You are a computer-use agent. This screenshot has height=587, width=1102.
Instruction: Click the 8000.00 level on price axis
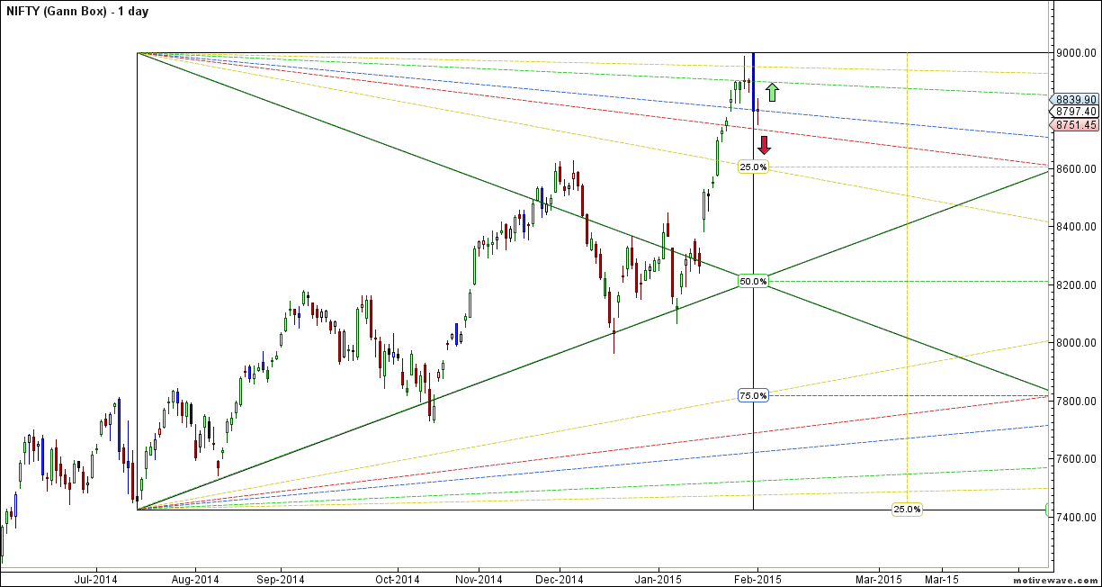tap(1078, 343)
